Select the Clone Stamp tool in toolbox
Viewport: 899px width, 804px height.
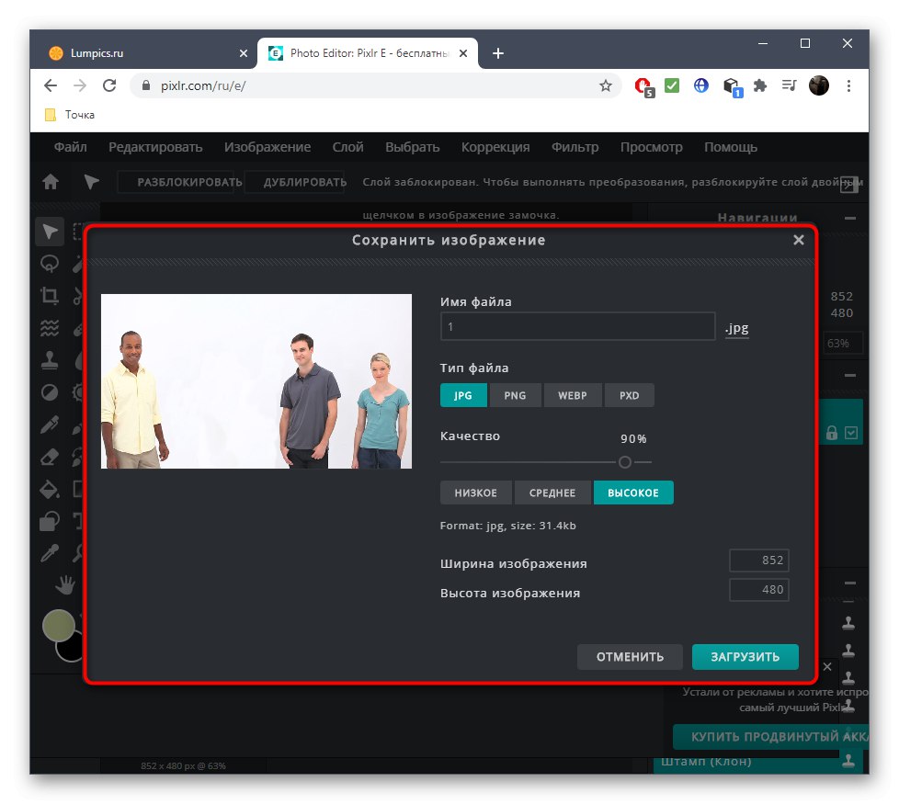(x=50, y=360)
